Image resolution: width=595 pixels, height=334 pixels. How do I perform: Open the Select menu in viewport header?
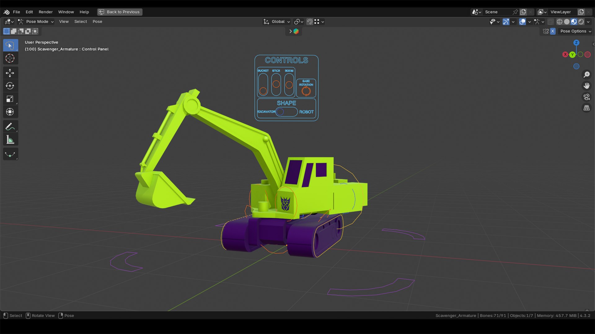click(81, 22)
